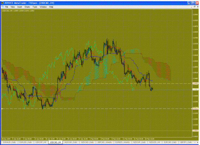The height and width of the screenshot is (145, 200).
Task: Open the Charts menu
Action: point(27,7)
